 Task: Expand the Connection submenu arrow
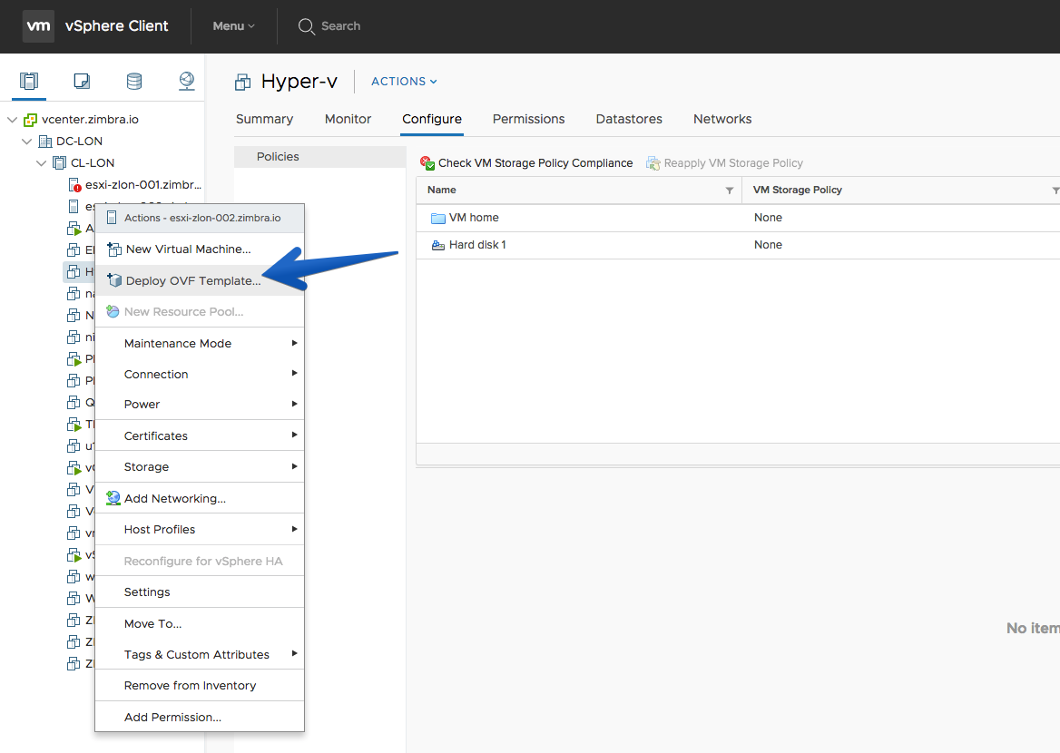[x=294, y=373]
